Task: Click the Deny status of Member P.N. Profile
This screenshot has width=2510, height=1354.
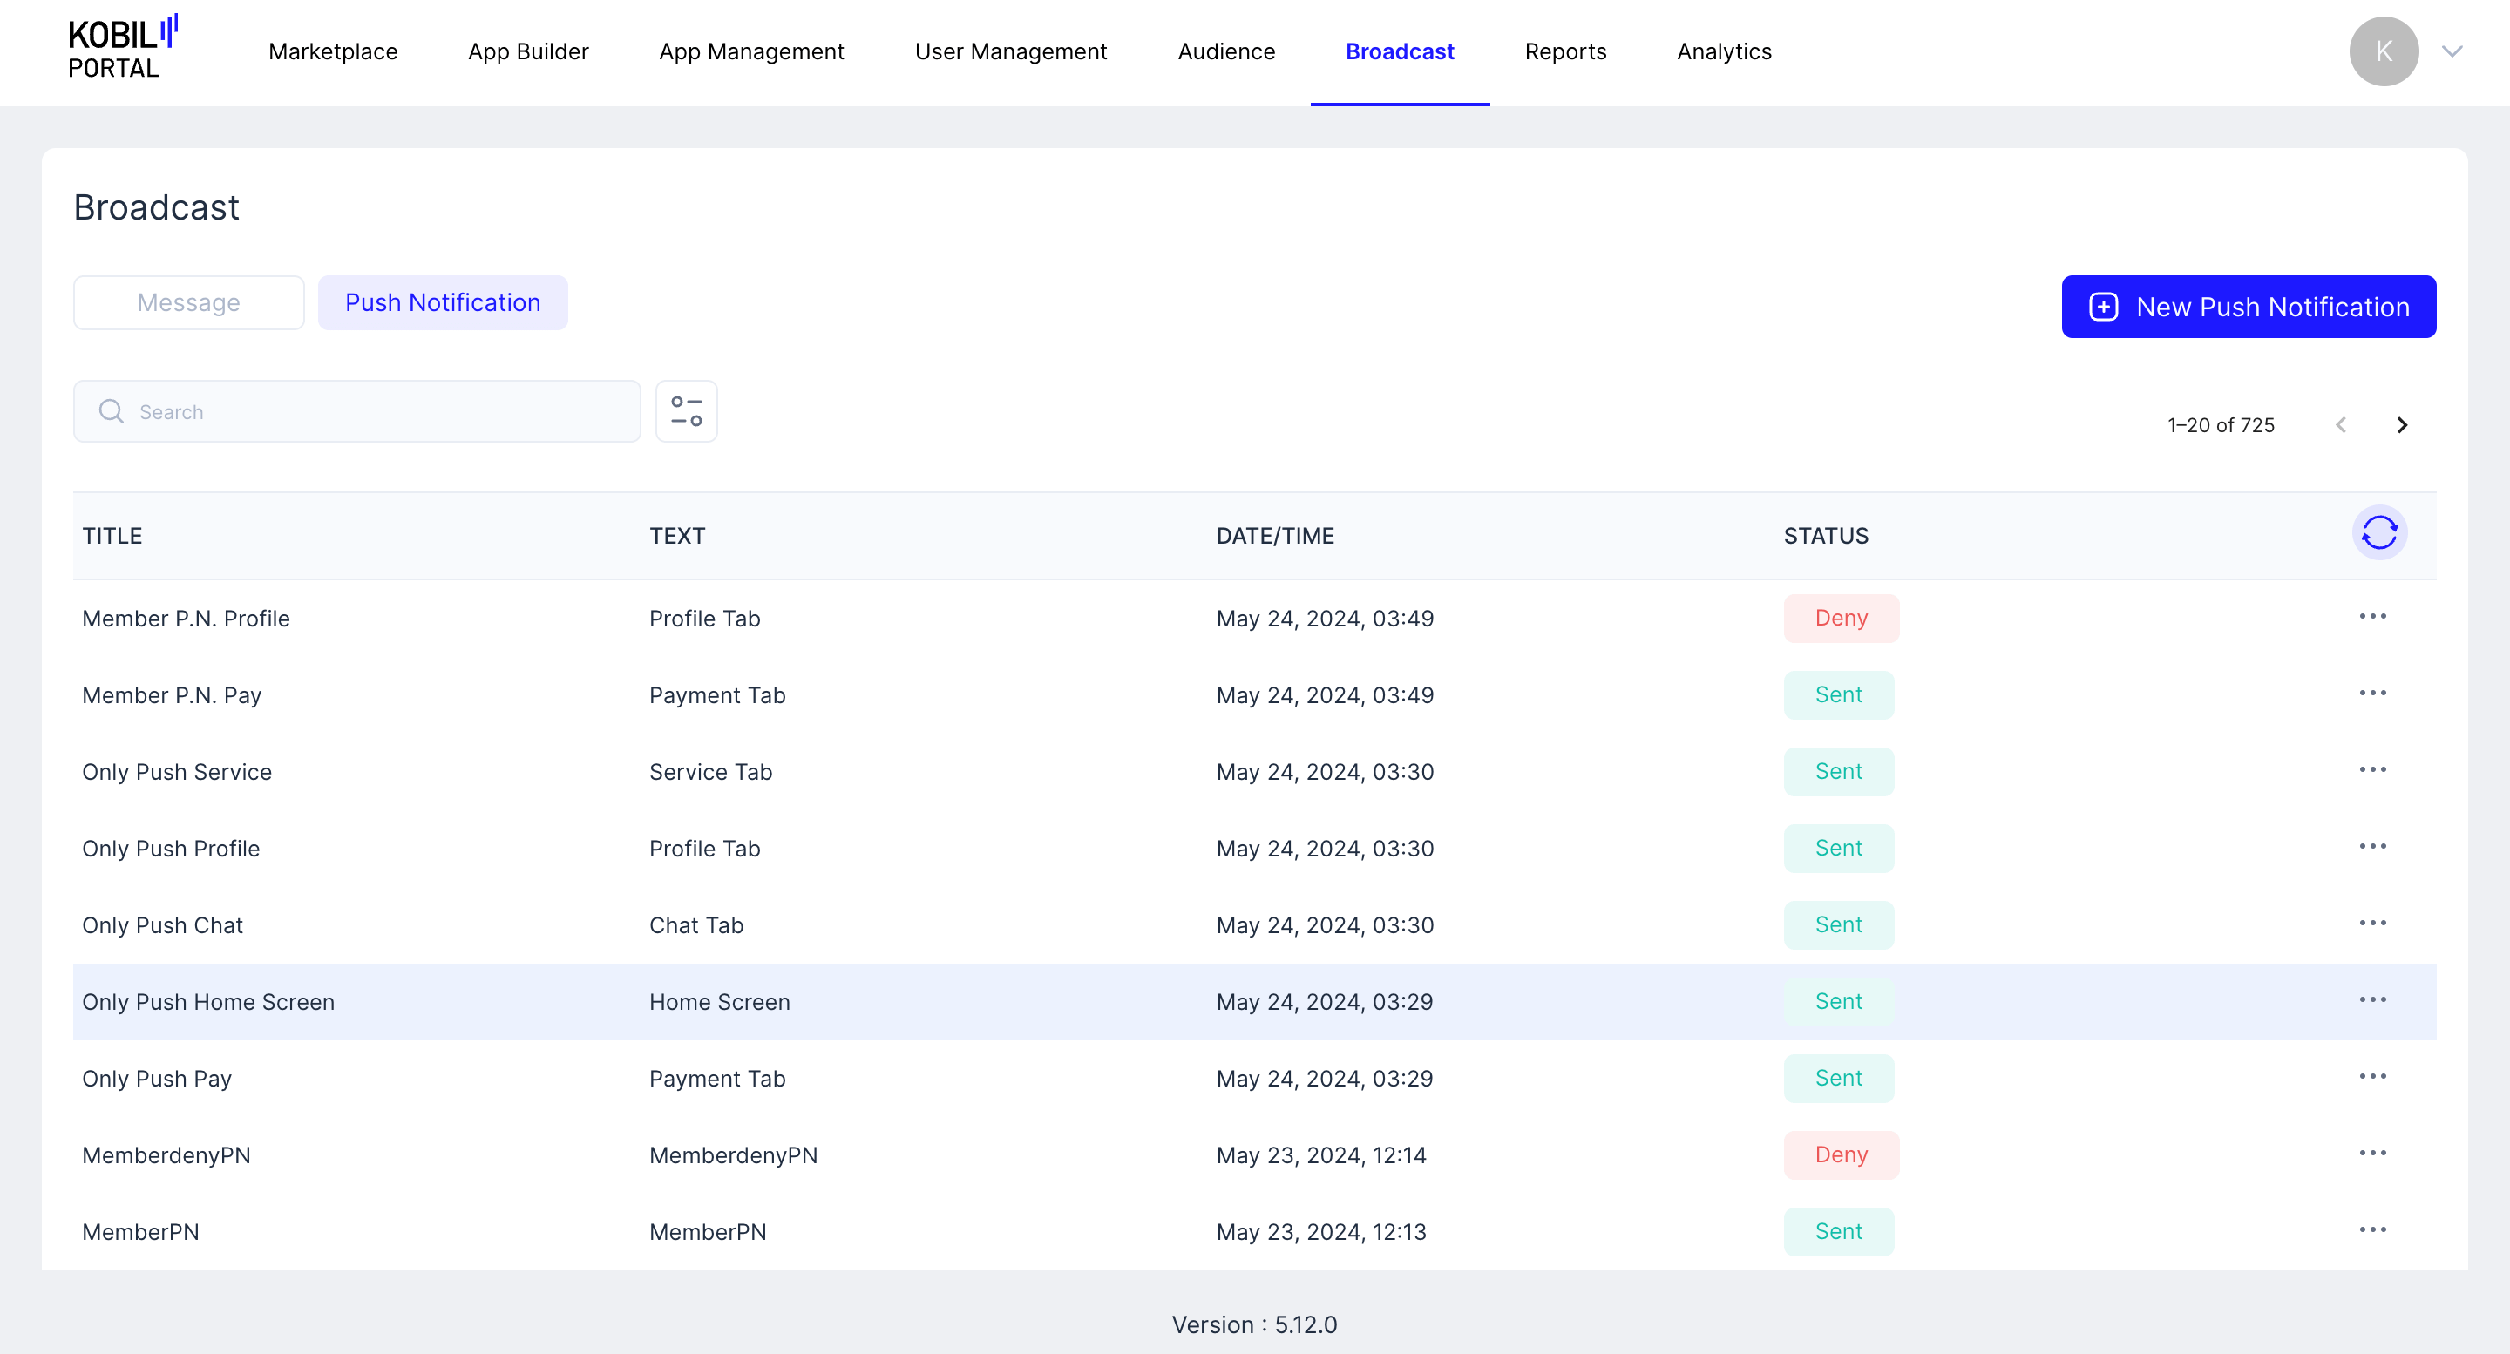Action: pos(1840,619)
